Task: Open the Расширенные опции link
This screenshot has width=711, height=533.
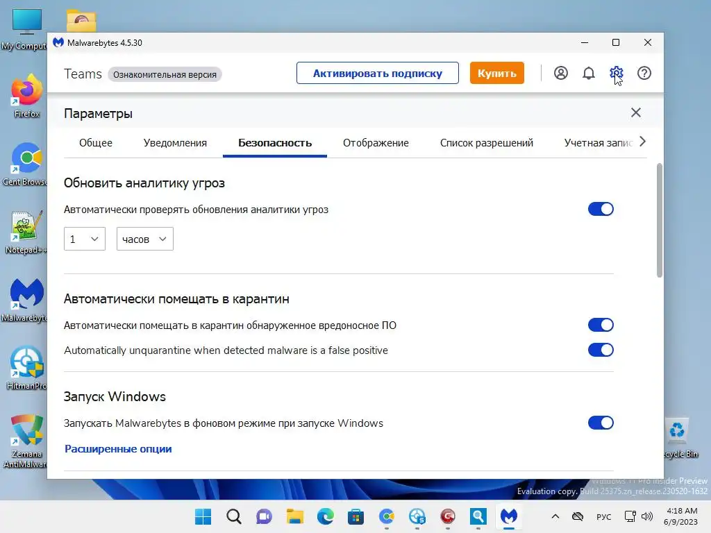Action: pos(118,449)
